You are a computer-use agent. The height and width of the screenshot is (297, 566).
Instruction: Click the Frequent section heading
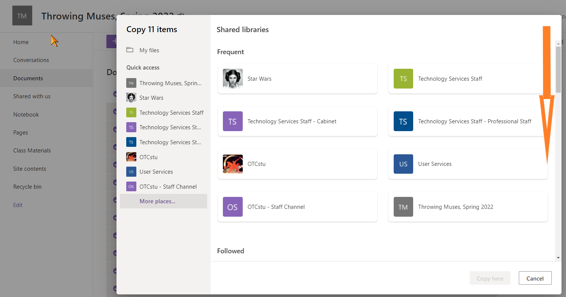click(x=231, y=52)
